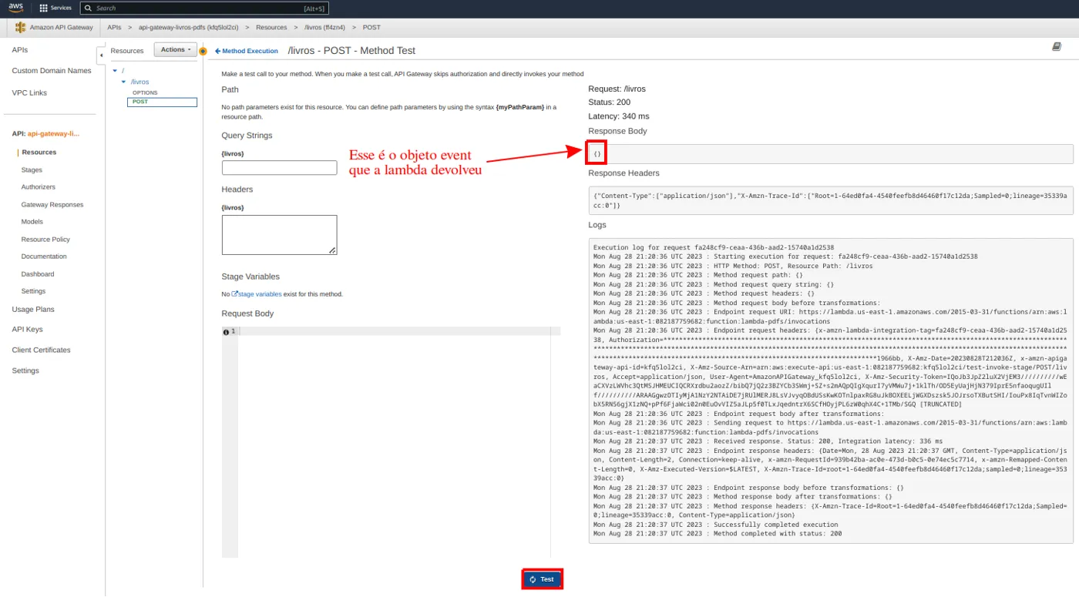Viewport: 1079px width, 597px height.
Task: Open the Services grid menu
Action: (55, 8)
